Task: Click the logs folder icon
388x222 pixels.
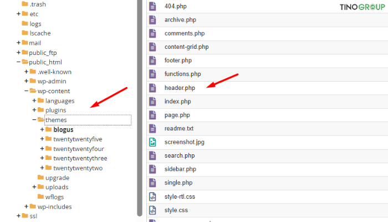Action: tap(25, 23)
